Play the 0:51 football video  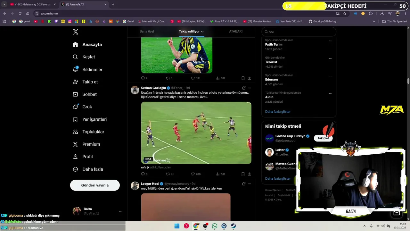196,133
